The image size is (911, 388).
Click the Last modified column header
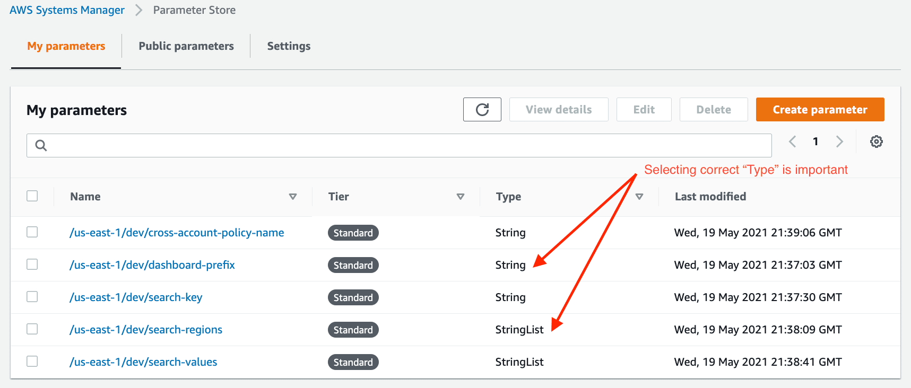(x=710, y=197)
